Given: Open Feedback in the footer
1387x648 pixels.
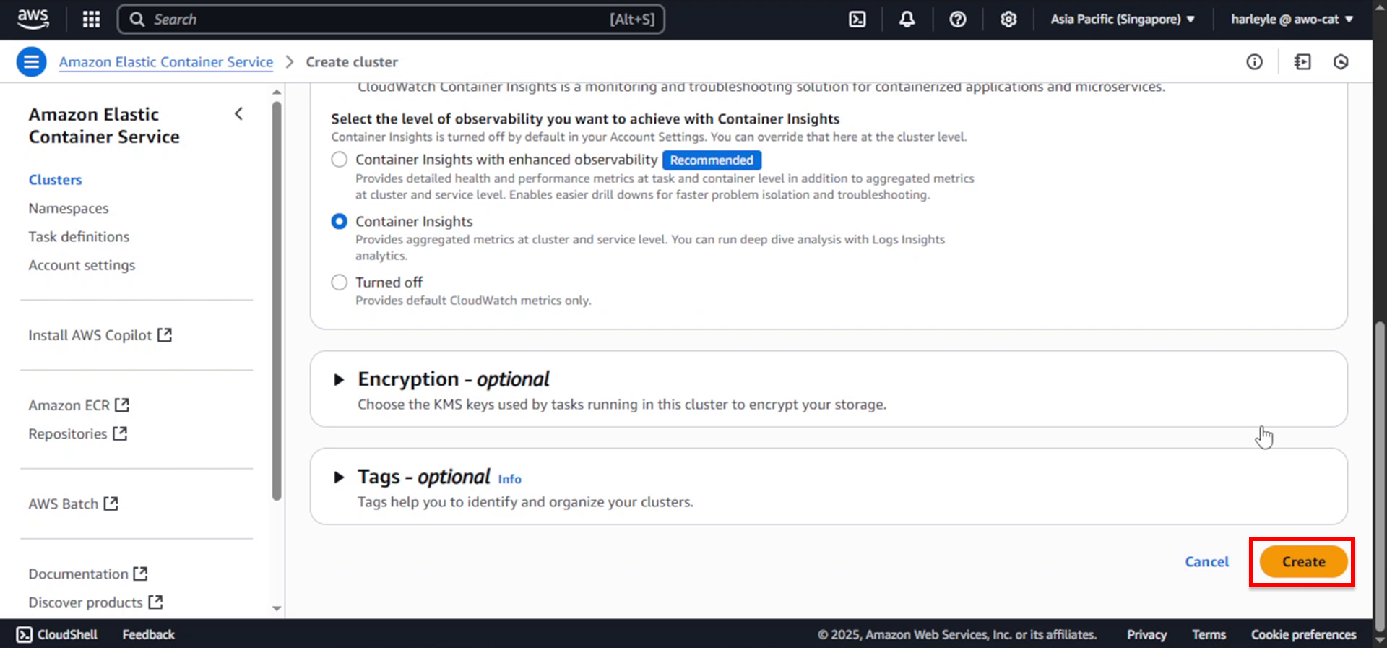Looking at the screenshot, I should coord(148,634).
